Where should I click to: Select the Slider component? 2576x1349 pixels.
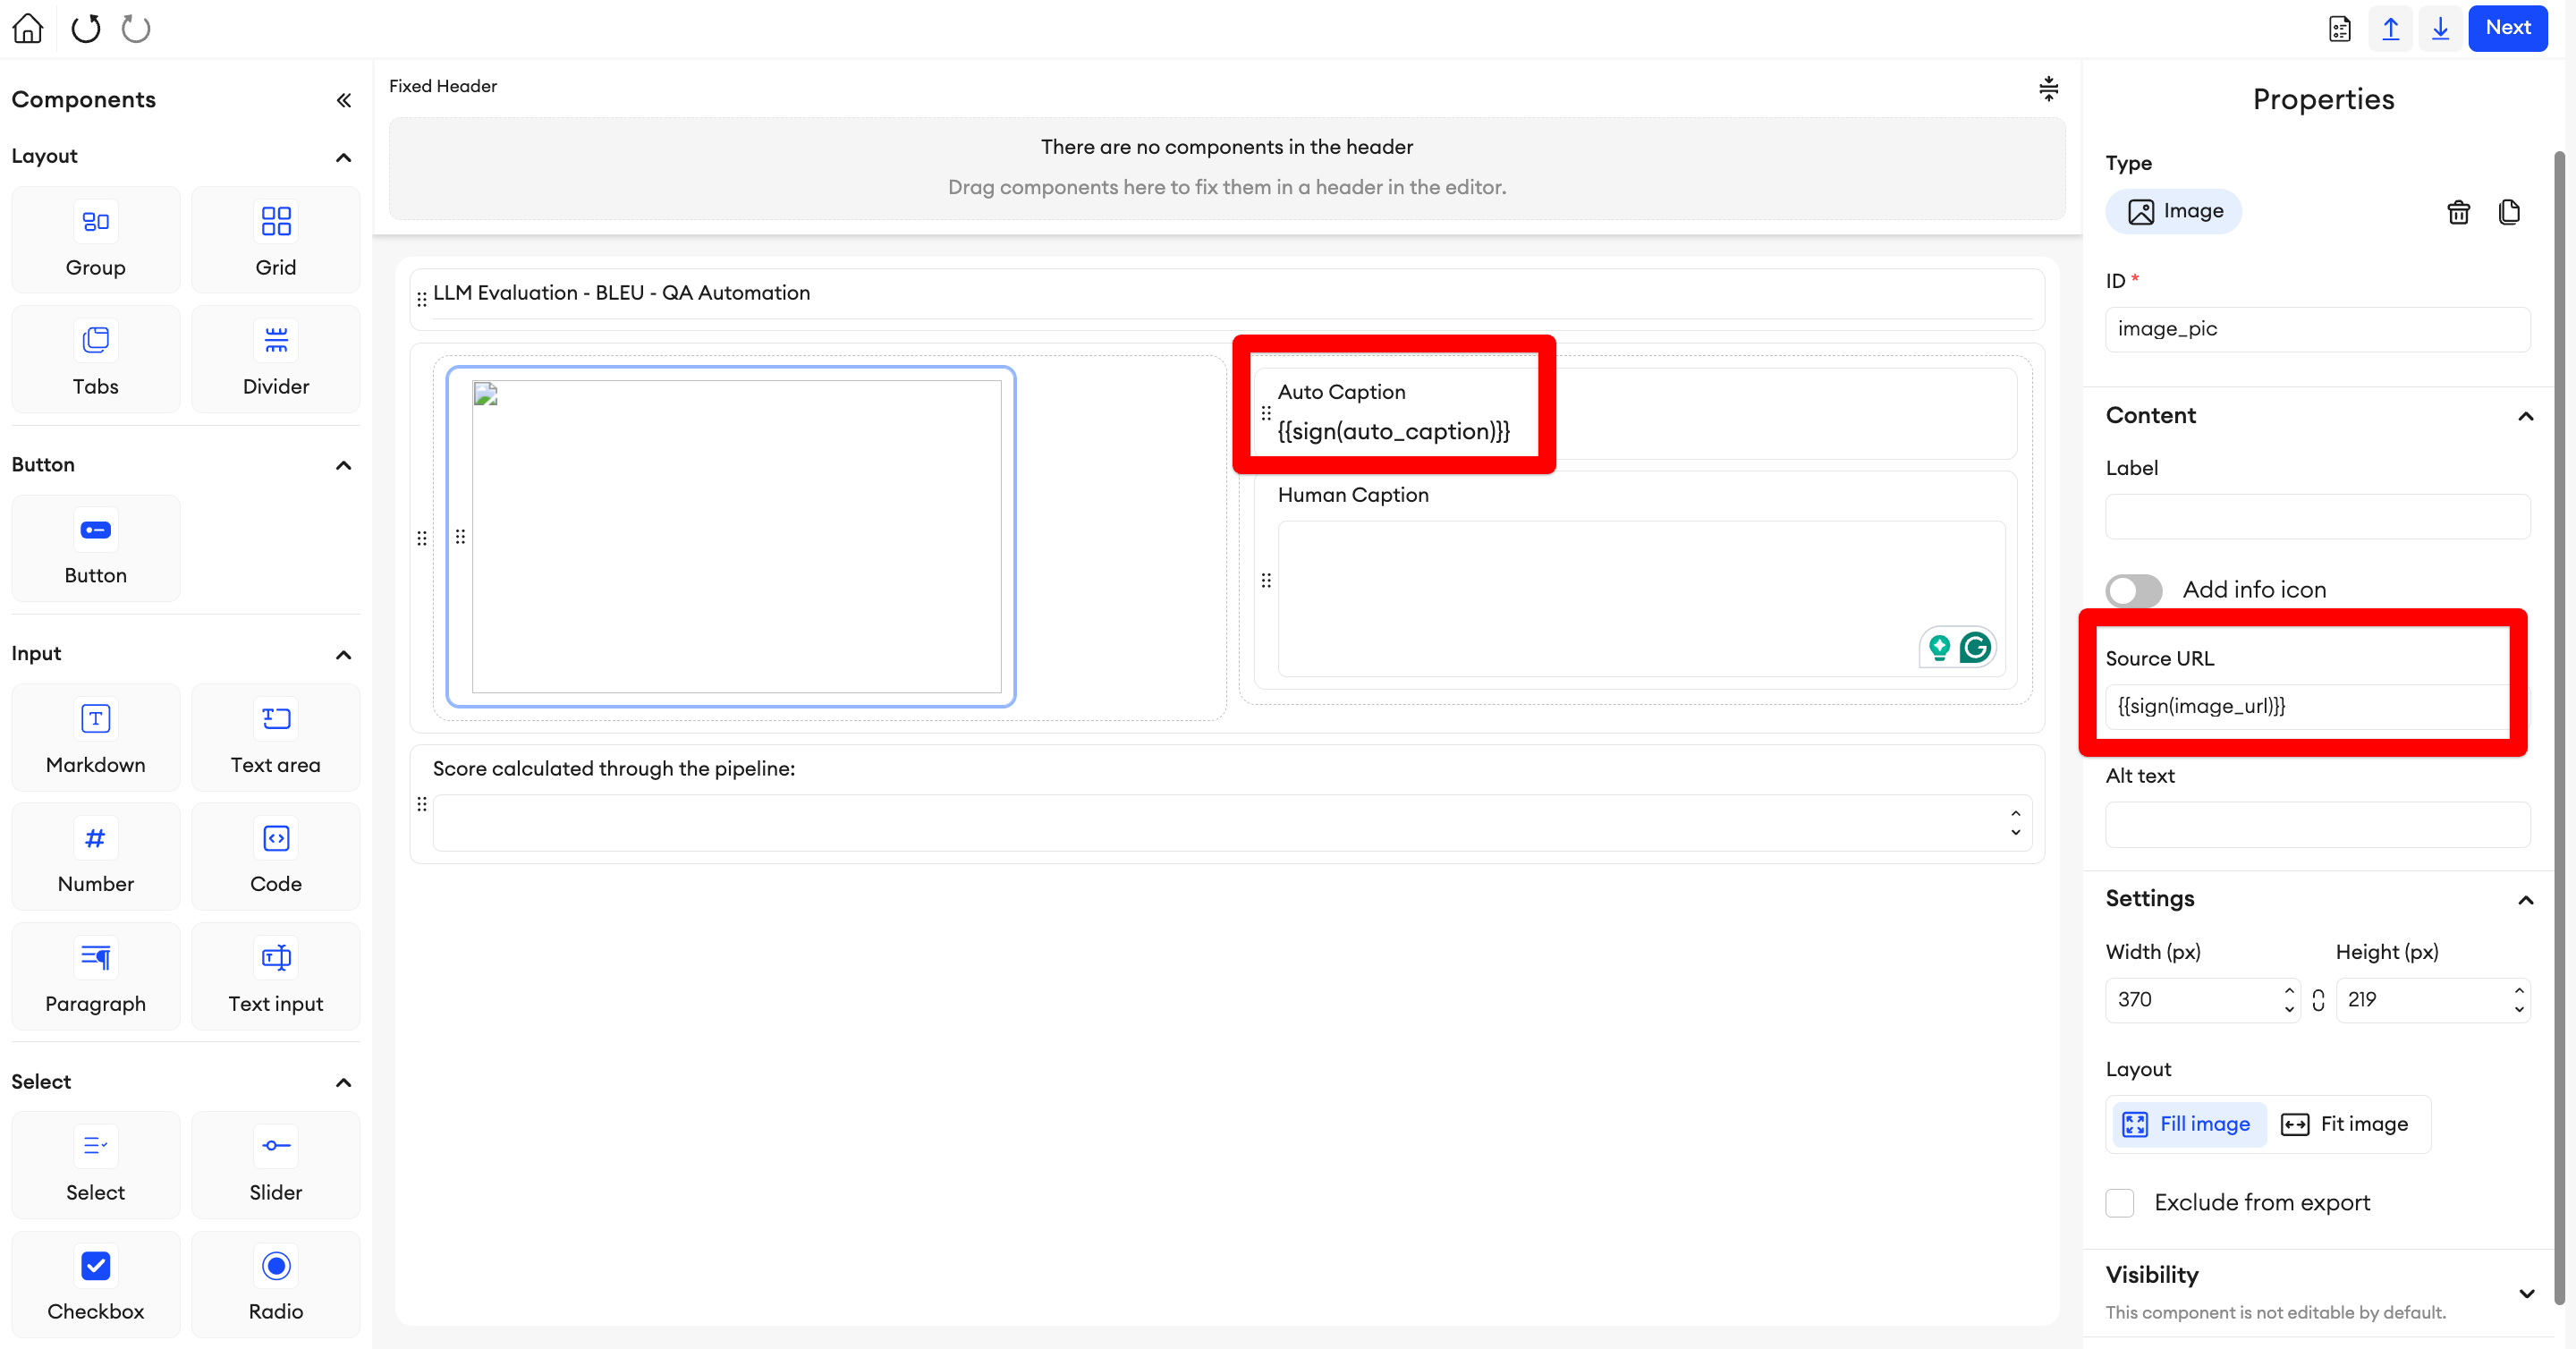click(276, 1165)
